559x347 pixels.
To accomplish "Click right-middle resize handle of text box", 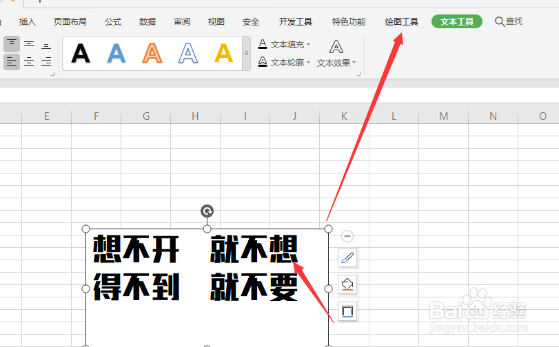I will click(328, 288).
